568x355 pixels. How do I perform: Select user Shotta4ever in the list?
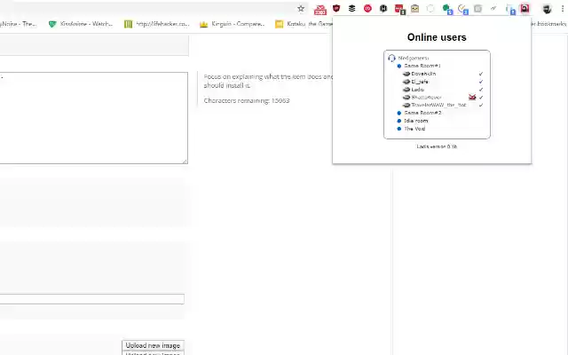point(426,97)
